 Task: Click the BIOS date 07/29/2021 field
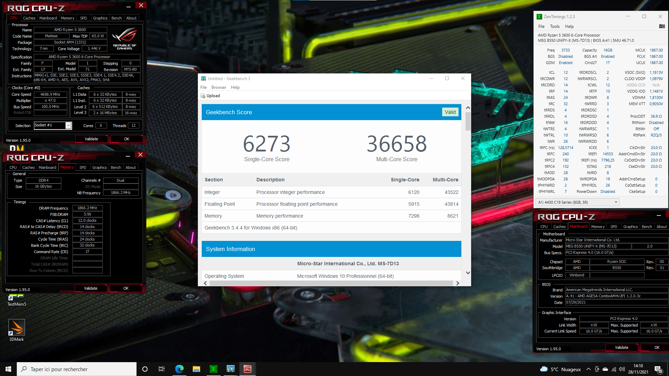tap(616, 302)
